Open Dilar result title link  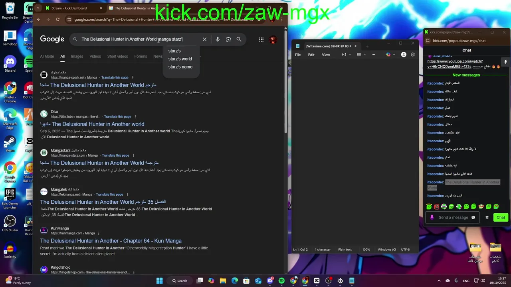(92, 124)
